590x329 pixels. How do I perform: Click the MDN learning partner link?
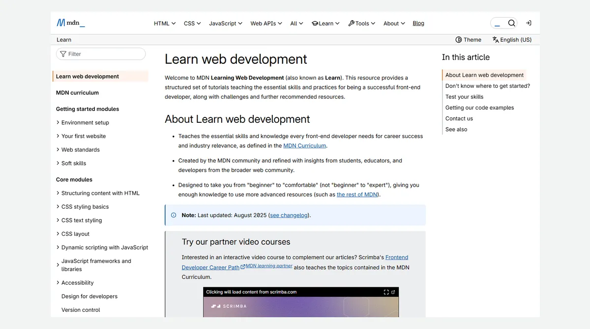pyautogui.click(x=269, y=266)
